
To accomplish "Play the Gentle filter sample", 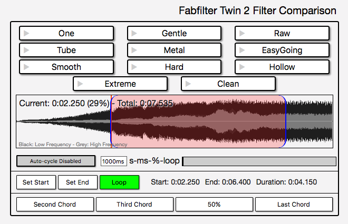I will coord(174,34).
